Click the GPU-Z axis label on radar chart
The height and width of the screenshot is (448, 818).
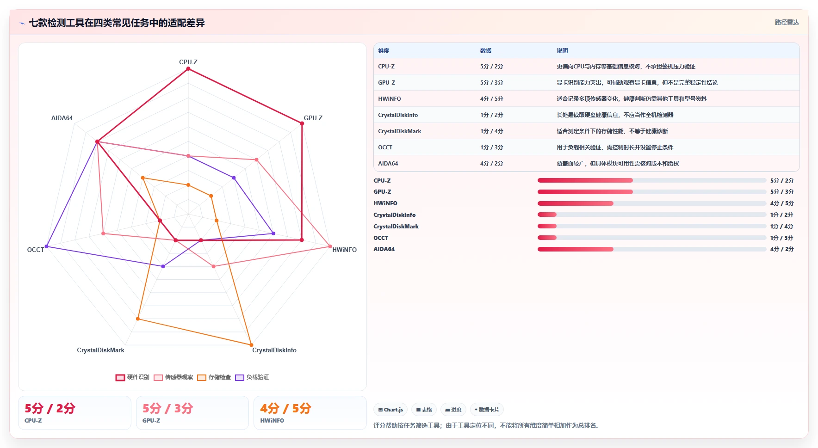coord(313,118)
